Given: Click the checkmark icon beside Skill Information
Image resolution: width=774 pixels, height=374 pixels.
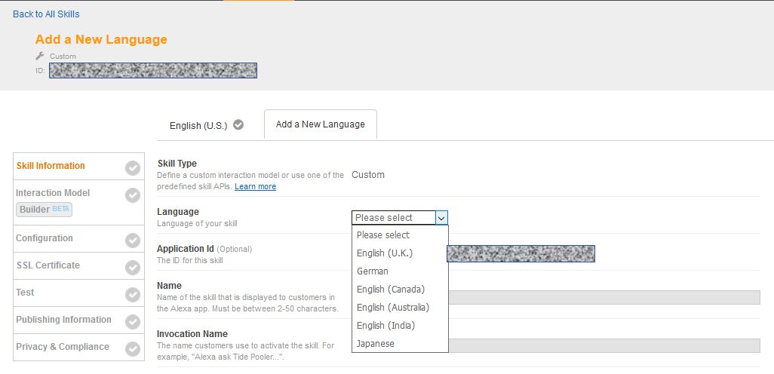Looking at the screenshot, I should pyautogui.click(x=133, y=167).
